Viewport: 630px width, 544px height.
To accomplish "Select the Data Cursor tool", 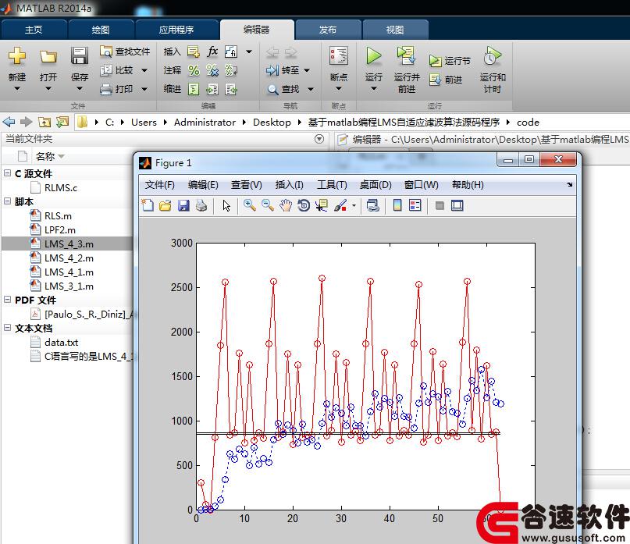I will click(322, 206).
